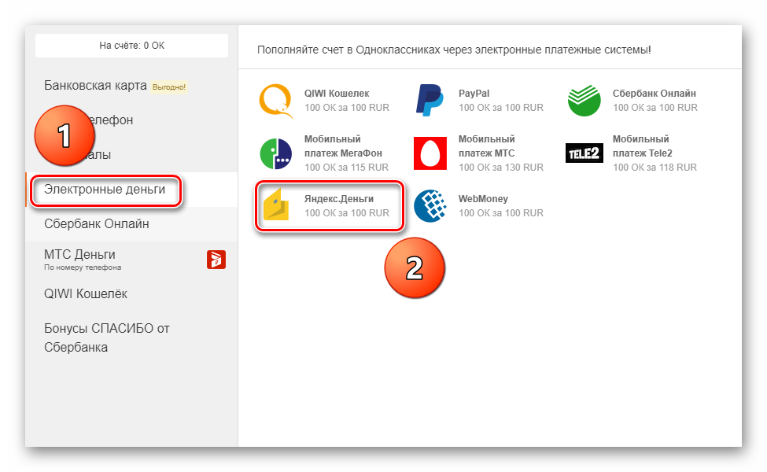Viewport: 767px width, 472px height.
Task: Click 'По номеру телефона' subtitle under МТС Деньги
Action: (x=83, y=267)
